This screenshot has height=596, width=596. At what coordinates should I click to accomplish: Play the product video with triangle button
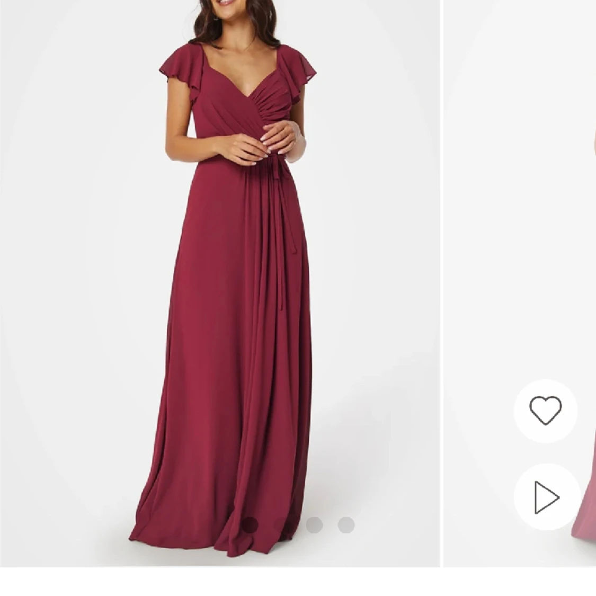(x=547, y=497)
